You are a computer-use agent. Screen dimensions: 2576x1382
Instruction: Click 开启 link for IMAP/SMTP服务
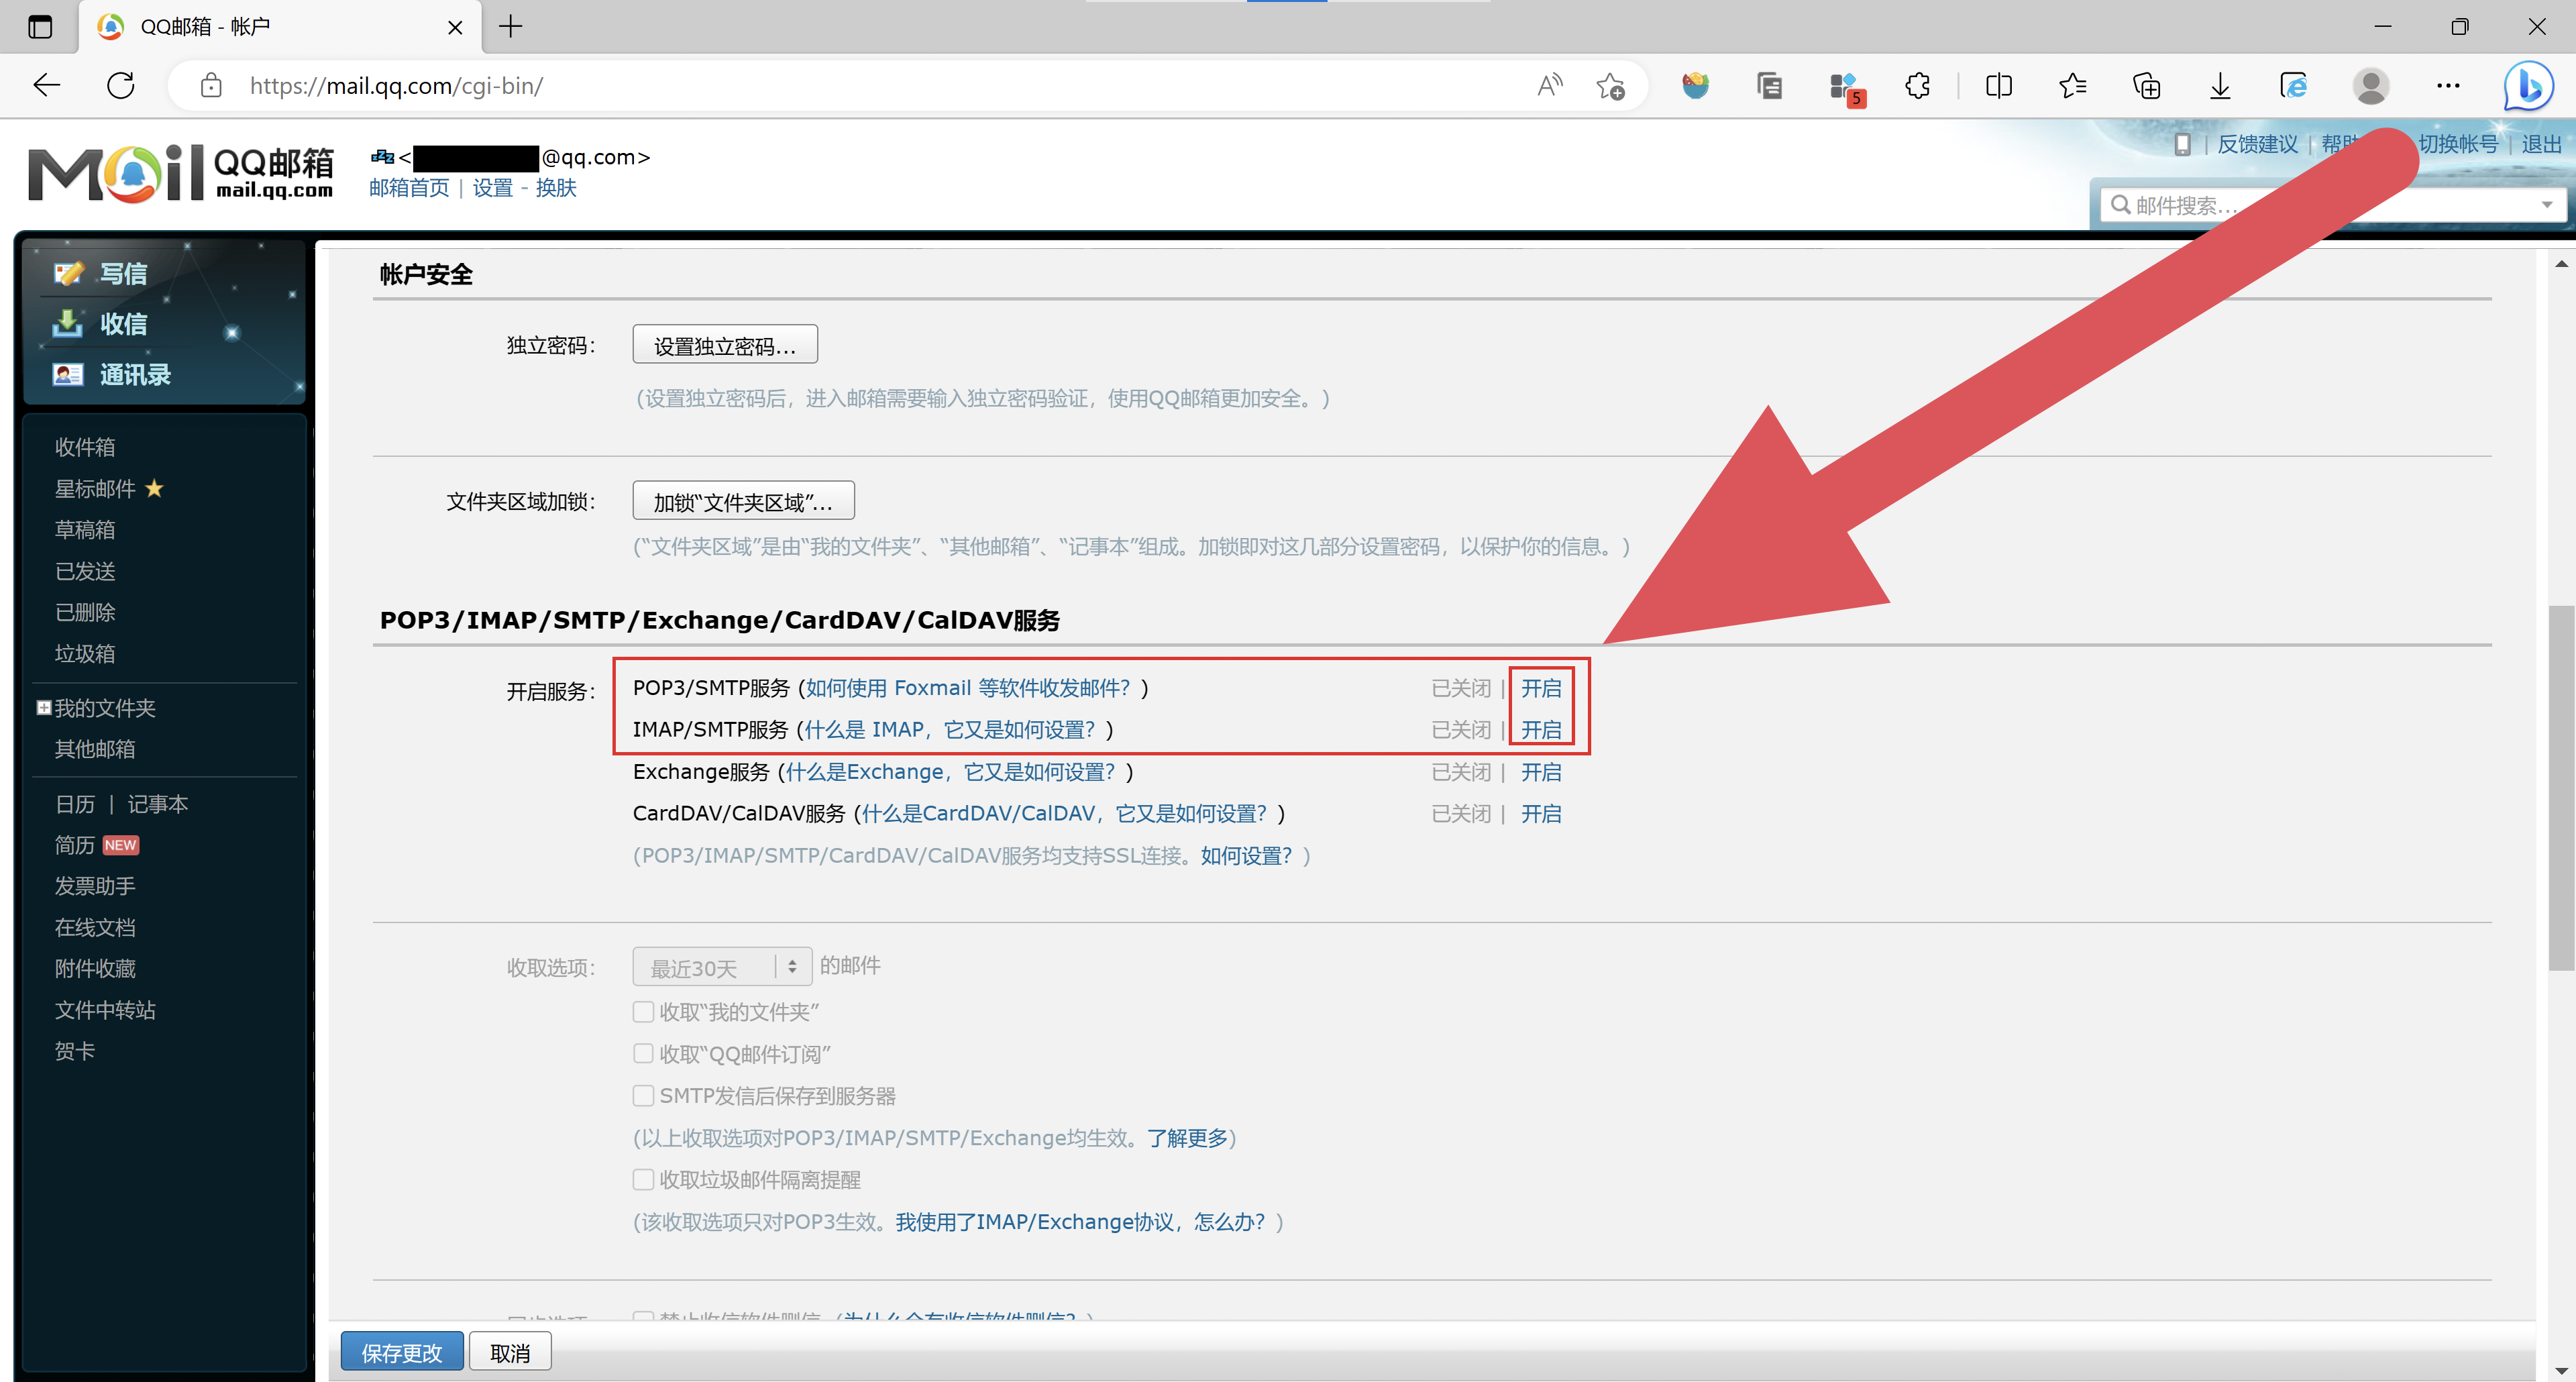(1540, 730)
